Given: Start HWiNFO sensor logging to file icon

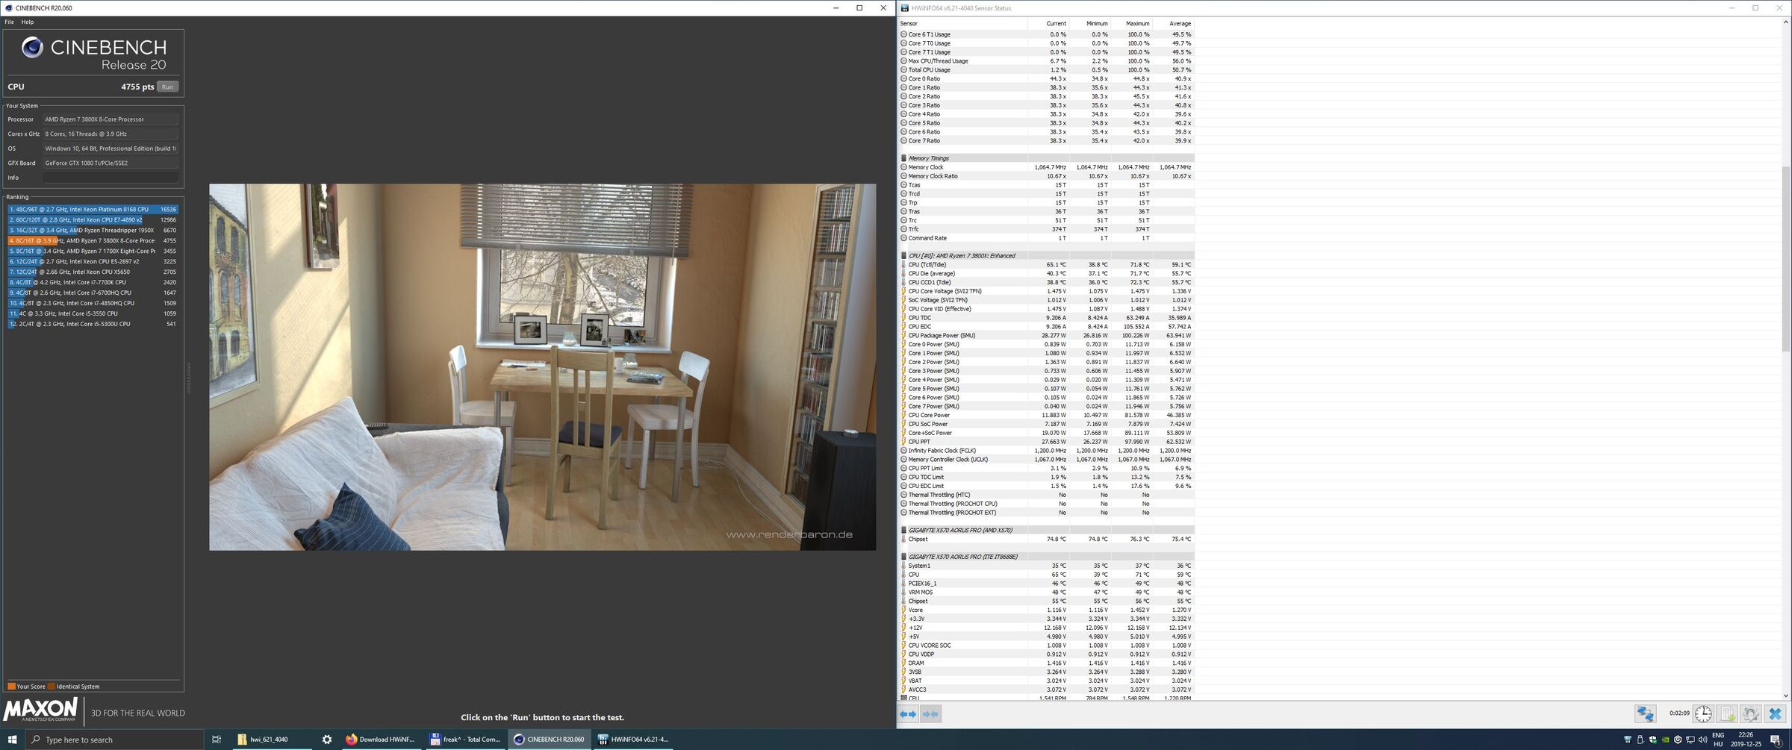Looking at the screenshot, I should 1728,714.
